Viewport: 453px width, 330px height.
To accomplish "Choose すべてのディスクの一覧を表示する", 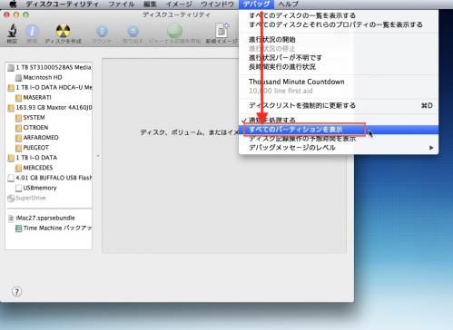I will (339, 15).
